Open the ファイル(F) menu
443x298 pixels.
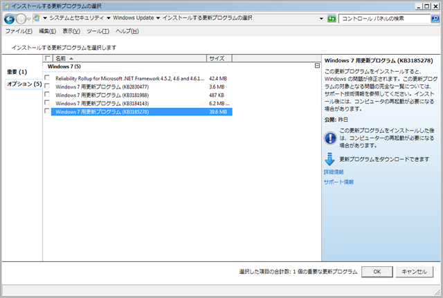coord(19,31)
